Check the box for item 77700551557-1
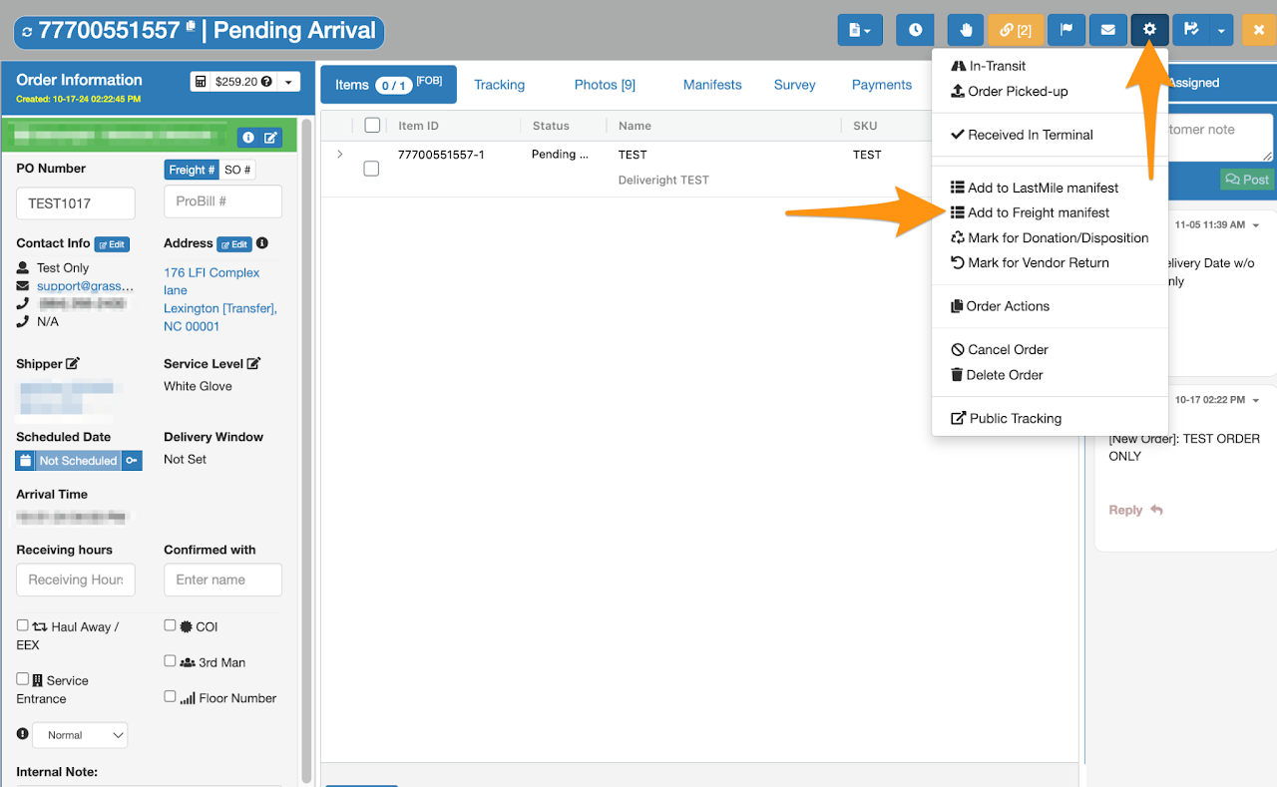 [x=371, y=169]
